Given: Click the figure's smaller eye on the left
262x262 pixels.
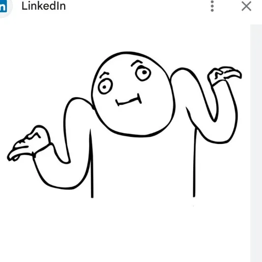Looking at the screenshot, I should coord(105,86).
